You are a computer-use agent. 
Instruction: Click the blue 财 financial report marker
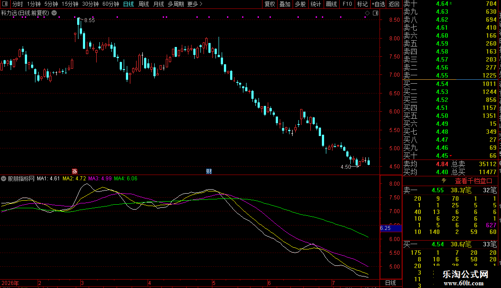209,171
